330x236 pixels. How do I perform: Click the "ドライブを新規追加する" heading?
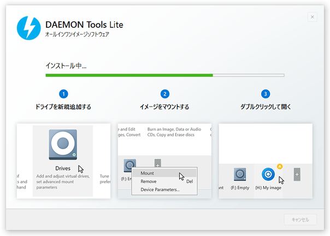click(x=63, y=107)
